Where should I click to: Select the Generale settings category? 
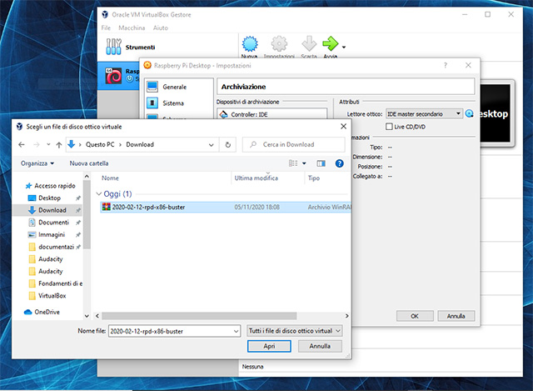point(174,87)
